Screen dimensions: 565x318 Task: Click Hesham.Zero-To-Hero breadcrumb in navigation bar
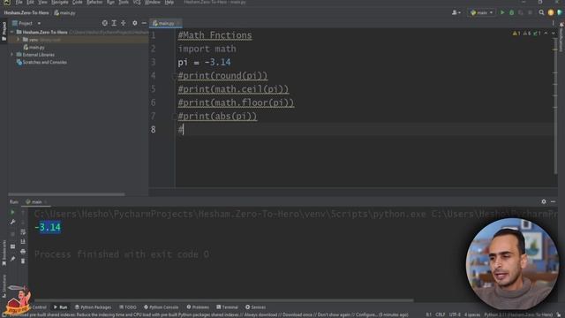pos(26,13)
